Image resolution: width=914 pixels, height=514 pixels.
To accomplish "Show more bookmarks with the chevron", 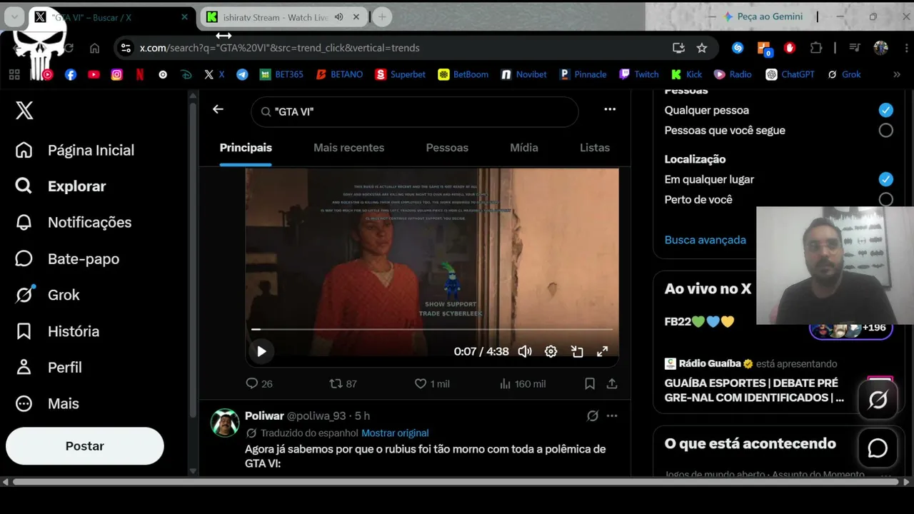I will pyautogui.click(x=897, y=74).
